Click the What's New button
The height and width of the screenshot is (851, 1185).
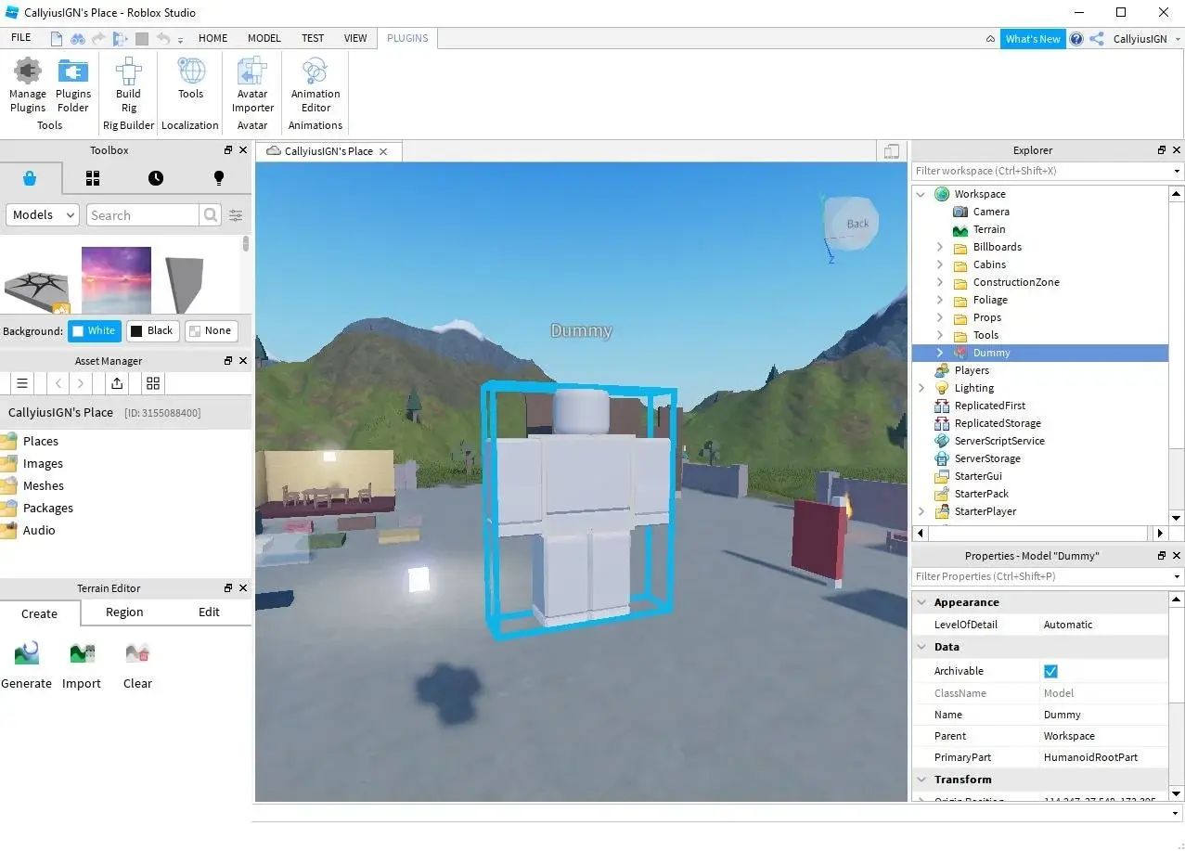tap(1033, 39)
